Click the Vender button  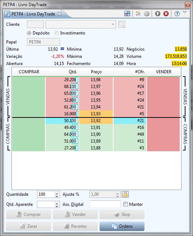pos(75,214)
